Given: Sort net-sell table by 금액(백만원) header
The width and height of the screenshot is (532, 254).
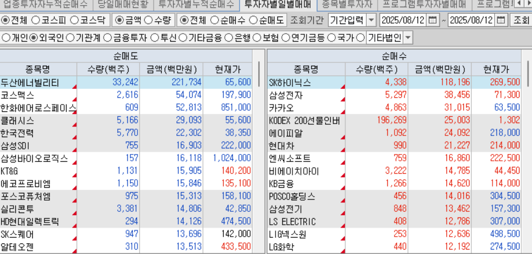Looking at the screenshot, I should point(171,69).
